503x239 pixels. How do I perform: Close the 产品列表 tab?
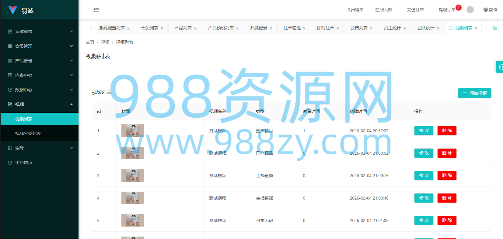click(x=195, y=28)
